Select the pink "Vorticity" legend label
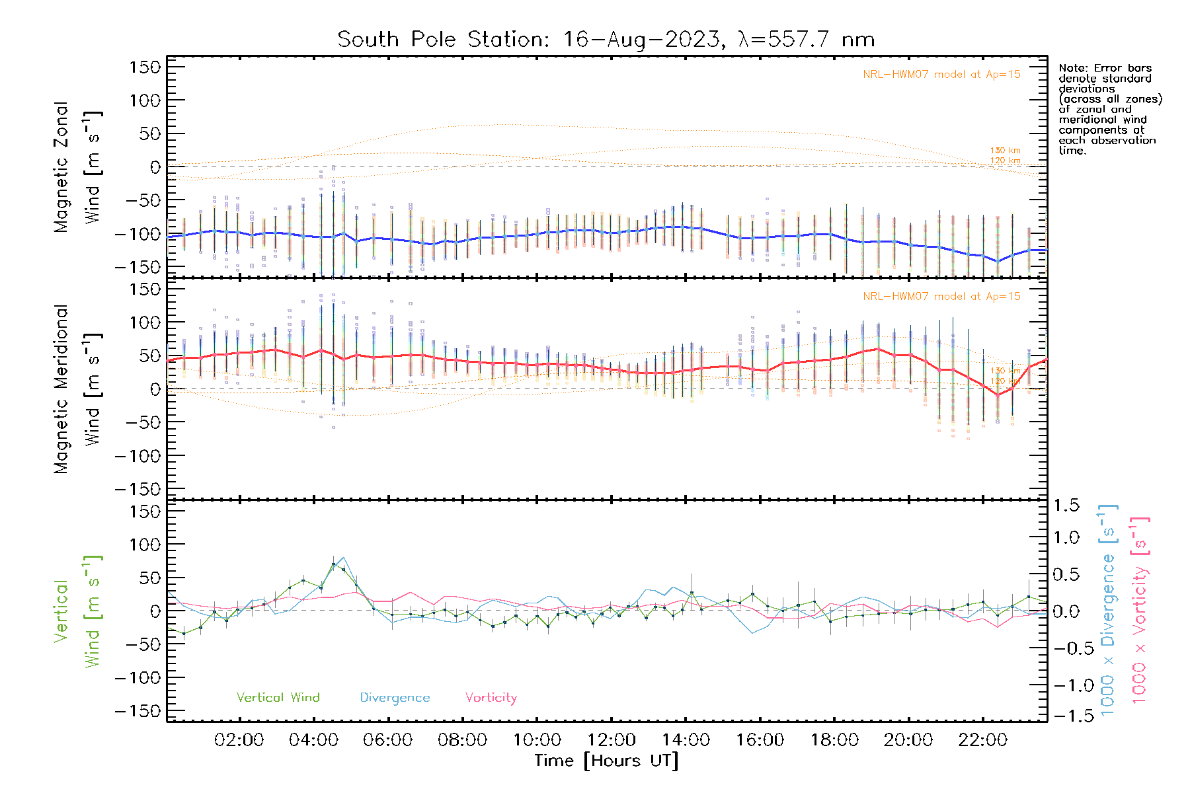The width and height of the screenshot is (1190, 793). coord(491,698)
